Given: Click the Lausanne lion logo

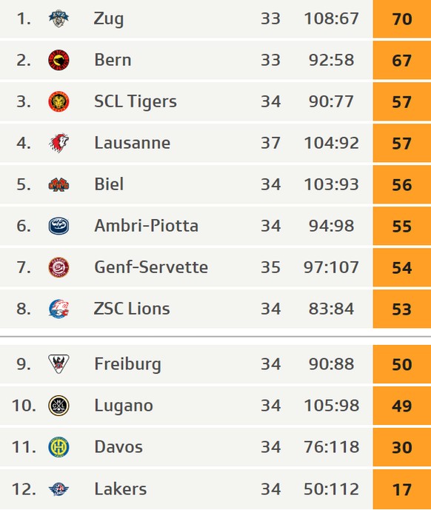Looking at the screenshot, I should (x=59, y=143).
